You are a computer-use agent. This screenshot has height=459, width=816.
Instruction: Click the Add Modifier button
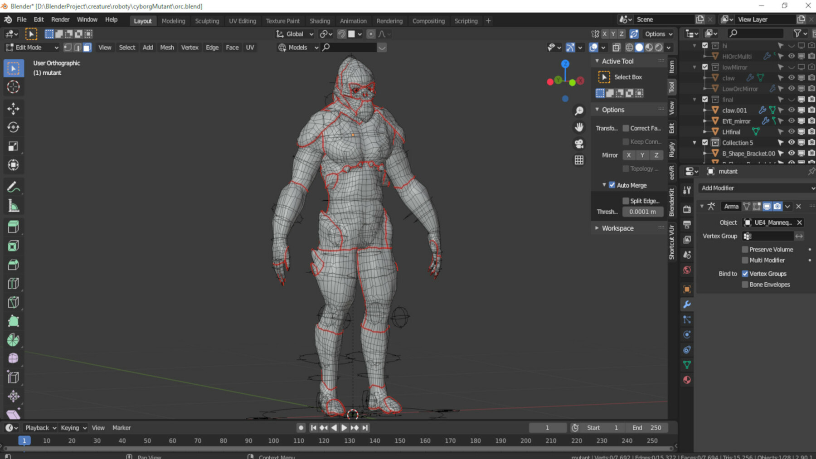point(756,188)
